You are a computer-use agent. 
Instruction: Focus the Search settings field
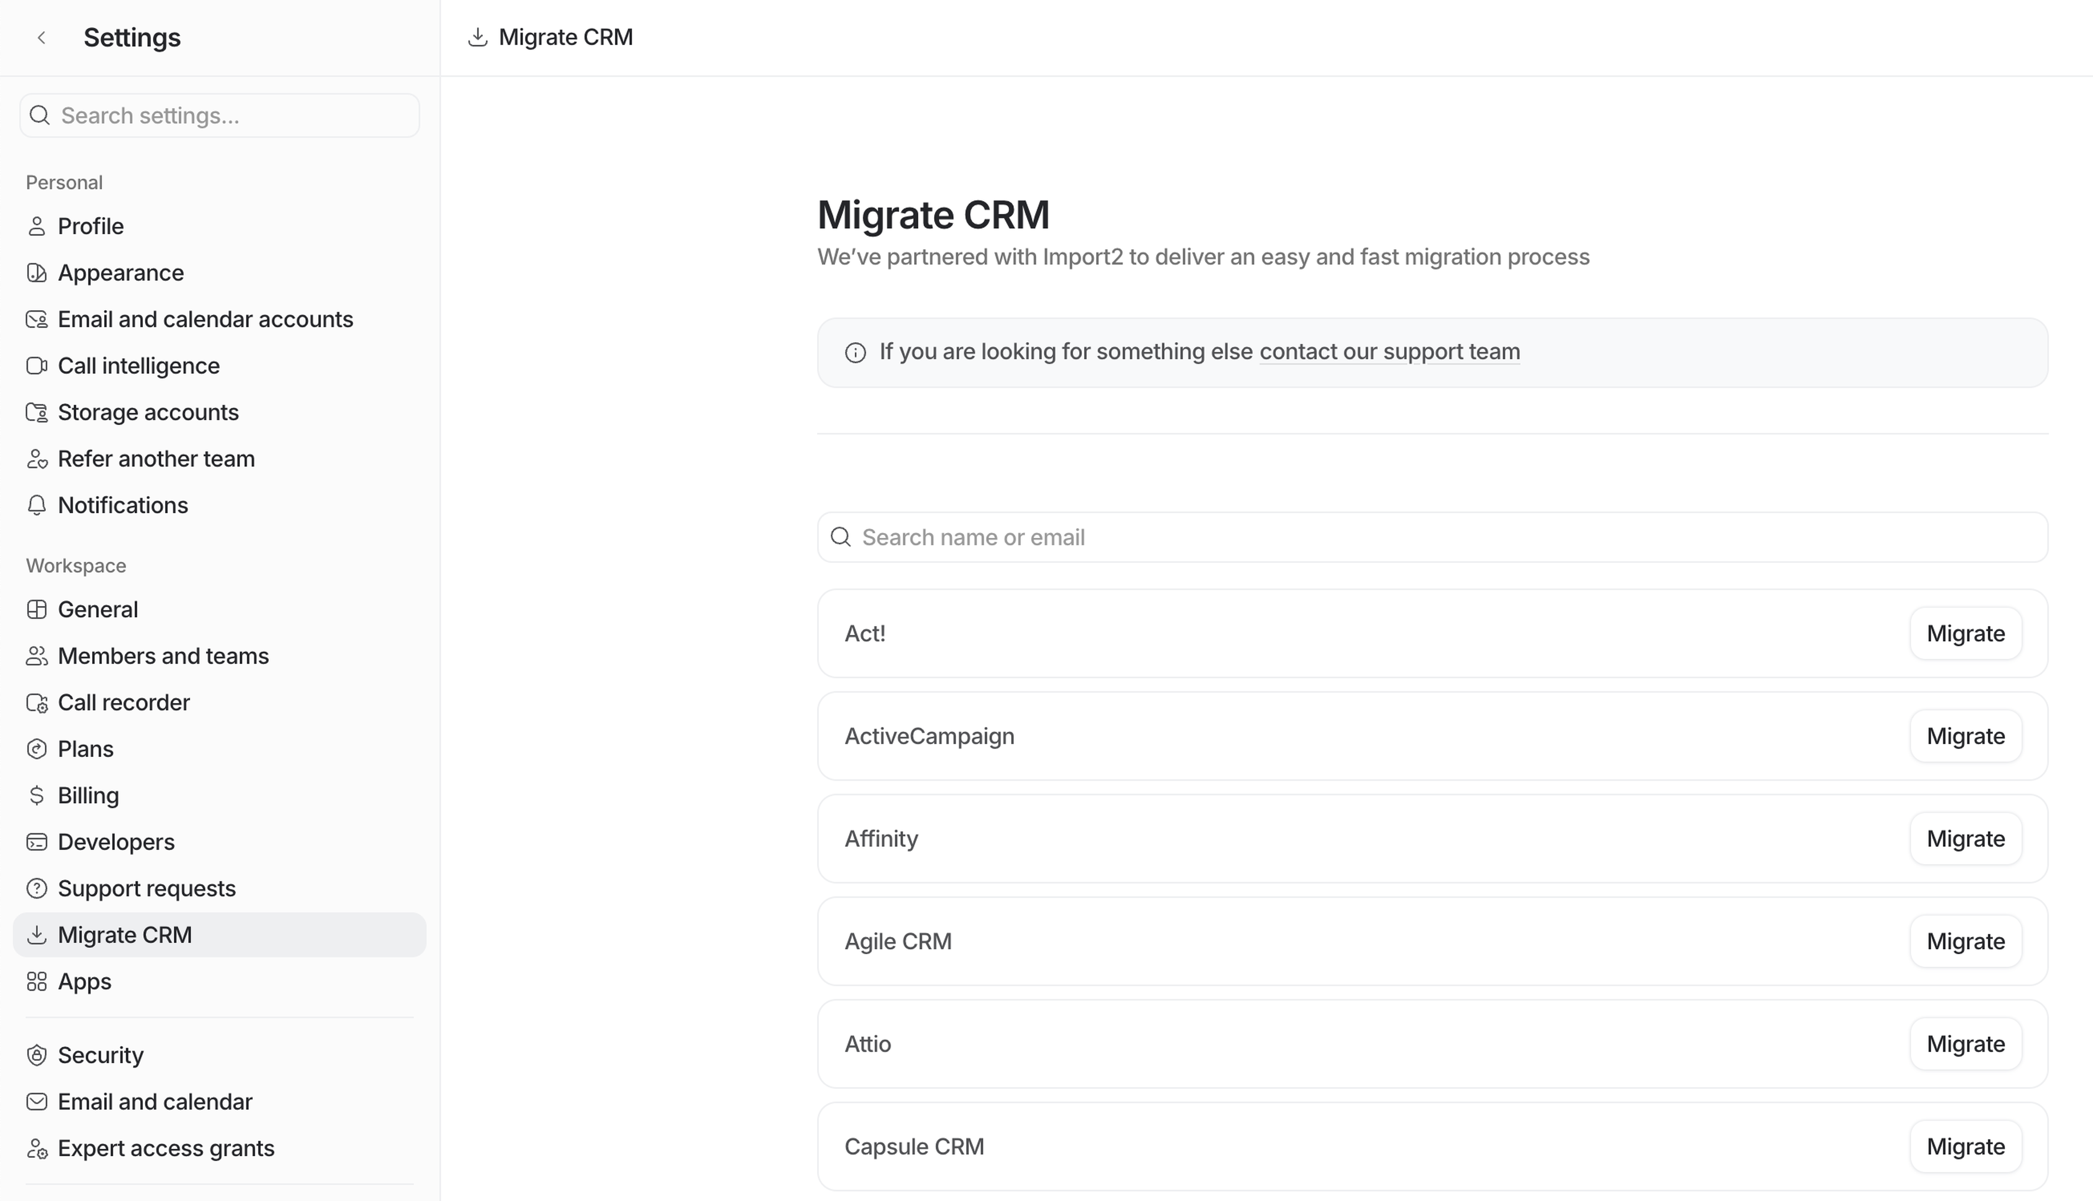pos(231,116)
